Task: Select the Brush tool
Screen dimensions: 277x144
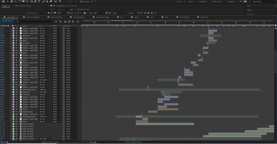Action: click(43, 2)
